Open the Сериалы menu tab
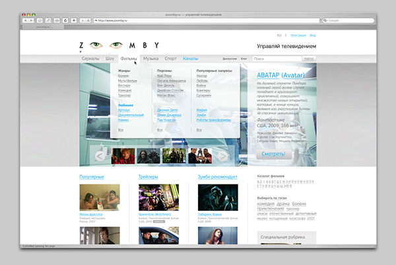Image resolution: width=396 pixels, height=265 pixels. click(x=90, y=59)
